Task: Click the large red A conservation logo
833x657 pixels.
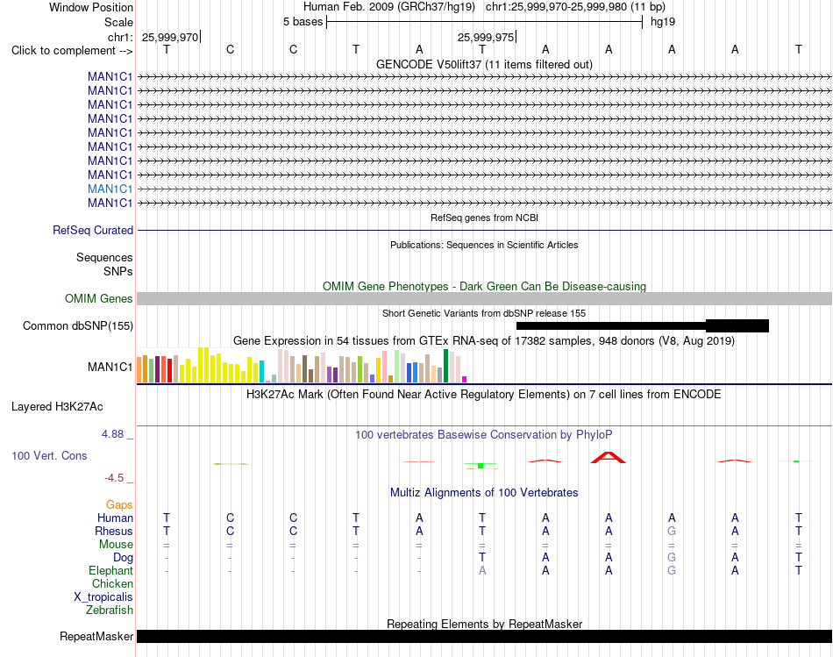Action: pyautogui.click(x=609, y=458)
